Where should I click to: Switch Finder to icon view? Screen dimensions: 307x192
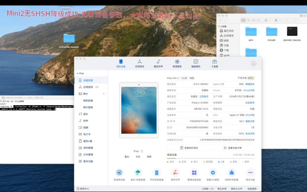point(243,20)
